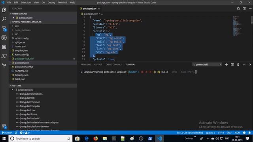Click errors and warnings count in status bar
Screen dimensions: 253x142
[x=25, y=133]
